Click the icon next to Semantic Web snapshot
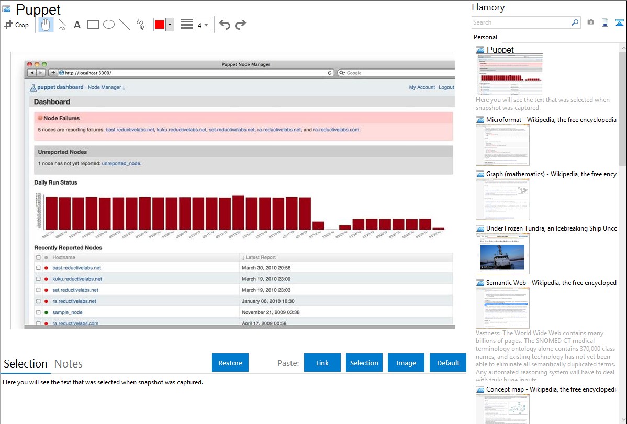Screen dimensions: 627x424 coord(480,283)
